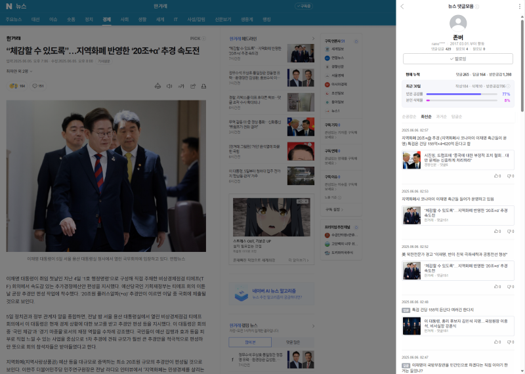Open 관심있는 연재를 구독해보세요 link
The width and height of the screenshot is (525, 374).
click(341, 161)
